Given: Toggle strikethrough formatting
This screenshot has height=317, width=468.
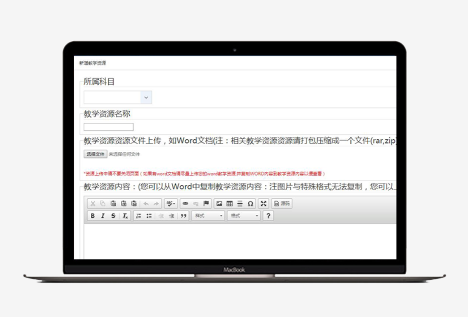Looking at the screenshot, I should coord(113,216).
